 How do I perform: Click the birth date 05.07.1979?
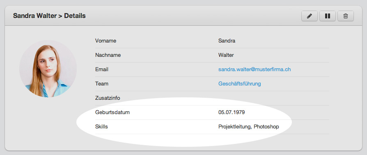[232, 112]
